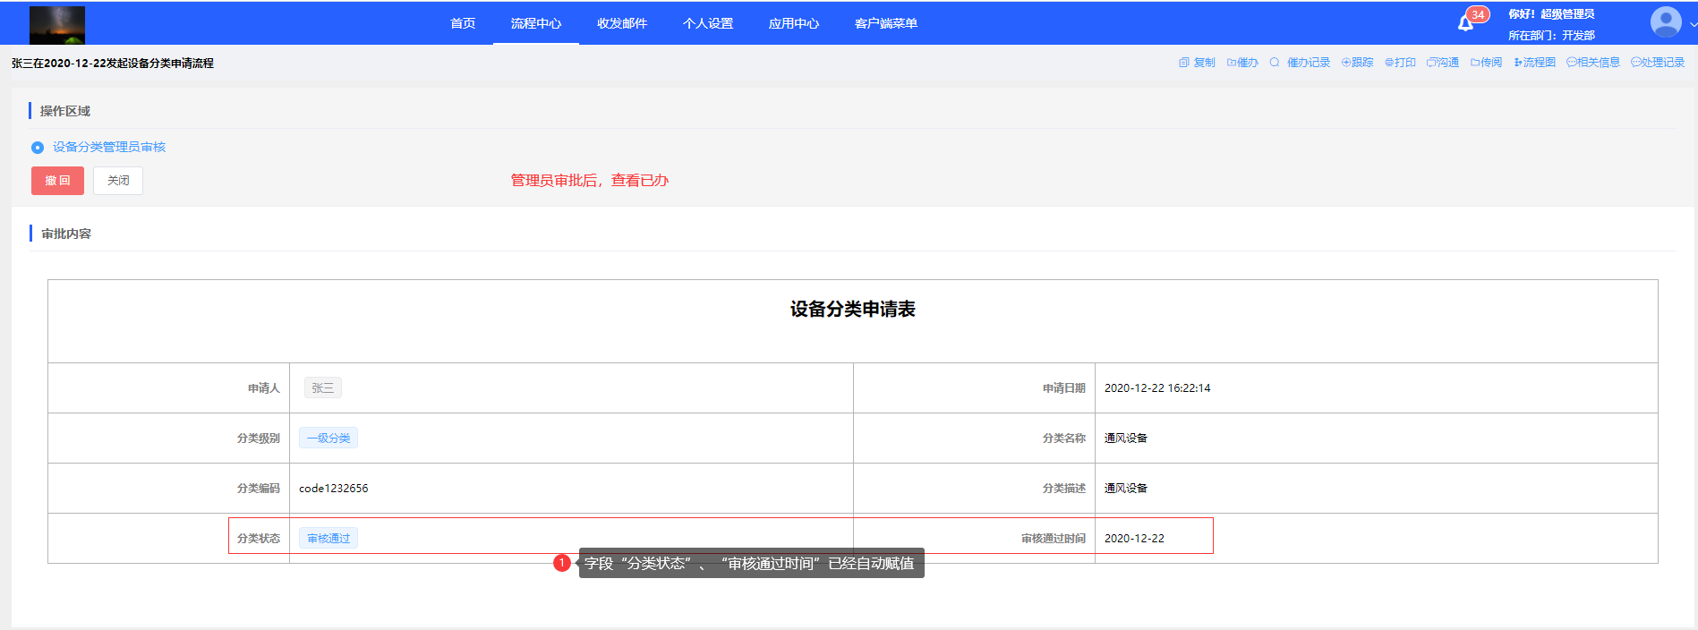Click the 关闭 button
This screenshot has height=630, width=1698.
[x=118, y=181]
